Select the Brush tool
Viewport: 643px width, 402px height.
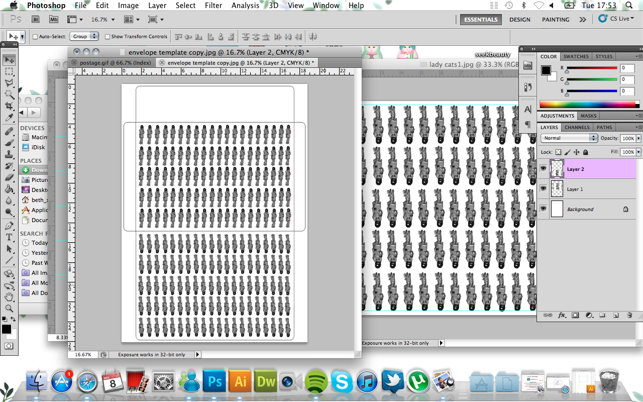pyautogui.click(x=9, y=143)
